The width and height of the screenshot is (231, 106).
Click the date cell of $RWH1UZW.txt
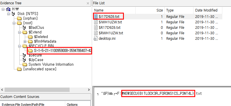tap(206, 33)
